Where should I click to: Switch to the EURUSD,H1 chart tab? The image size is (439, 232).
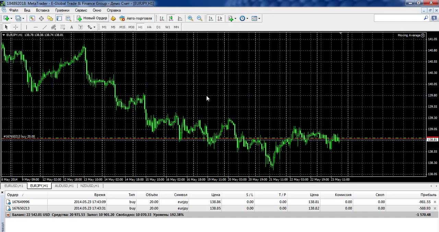click(14, 186)
